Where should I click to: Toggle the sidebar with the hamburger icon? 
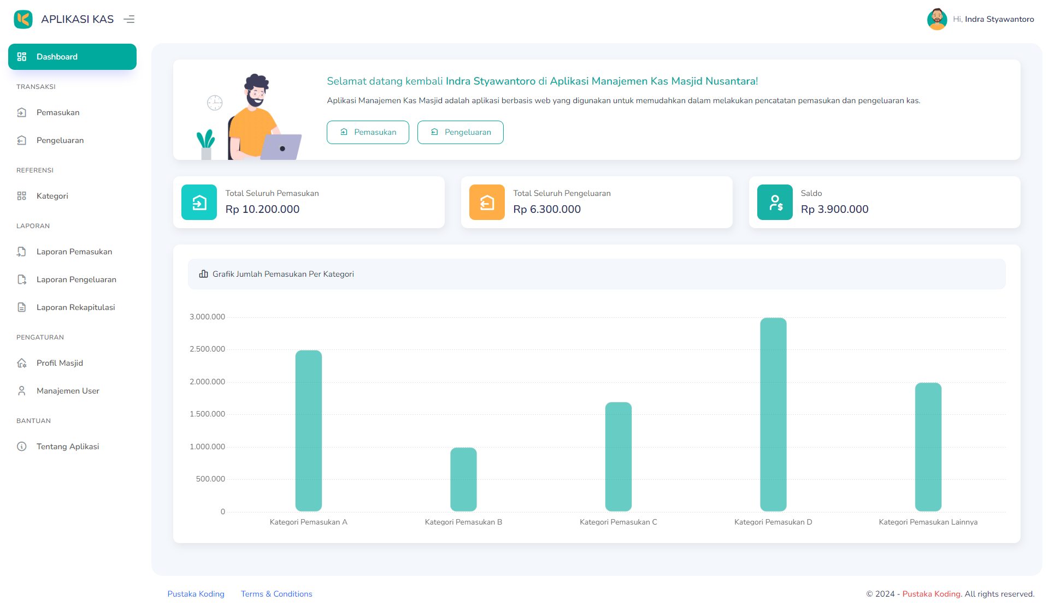point(129,19)
